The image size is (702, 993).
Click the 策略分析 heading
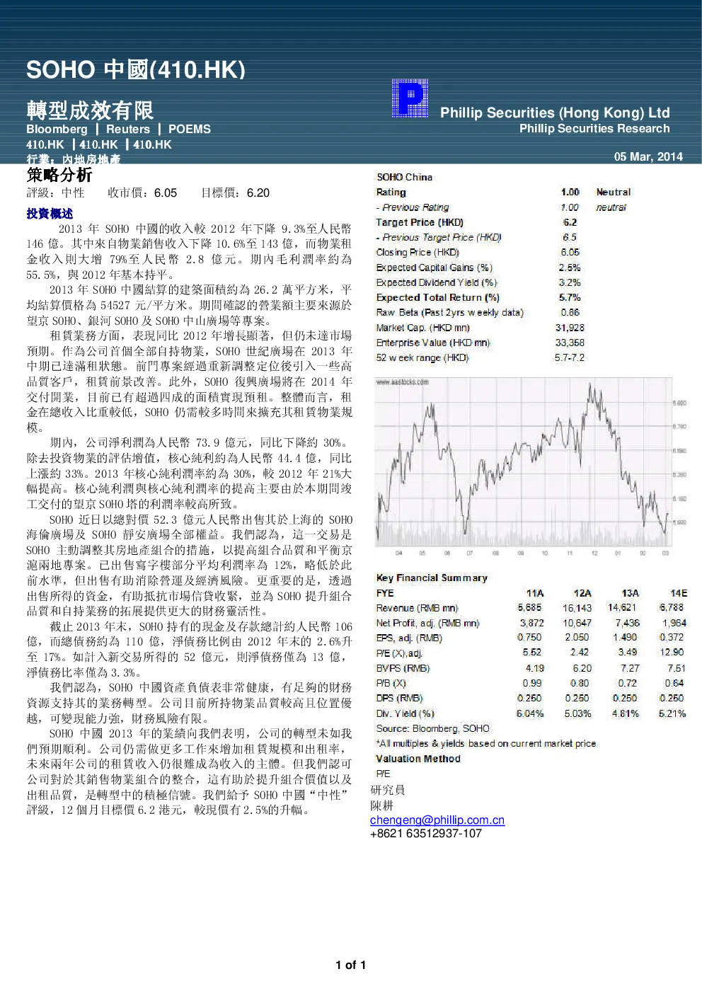point(59,175)
